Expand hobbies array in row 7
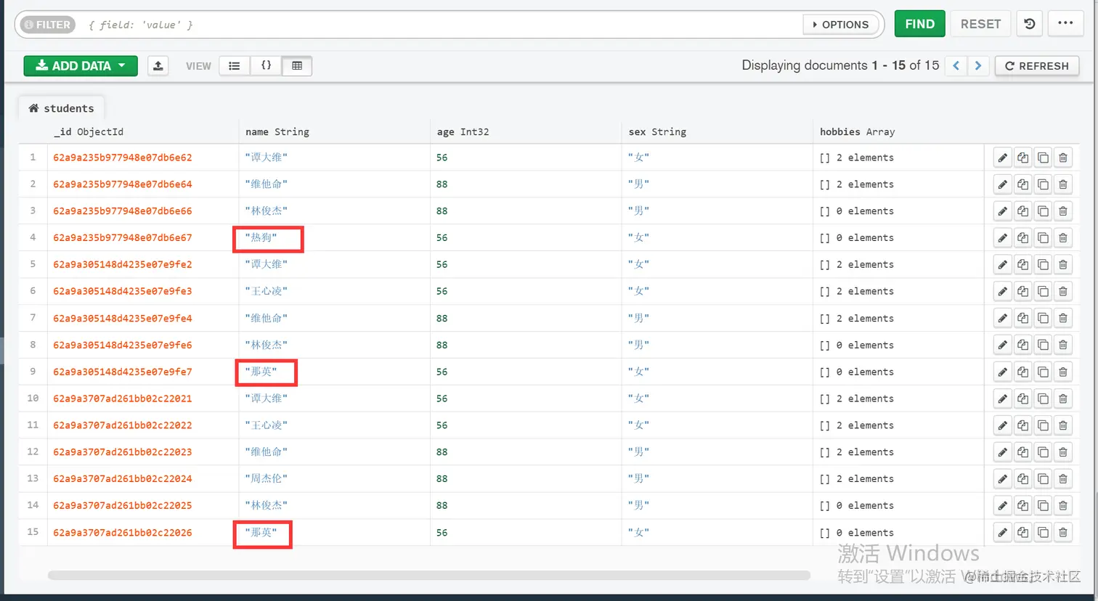The height and width of the screenshot is (601, 1098). [x=856, y=319]
